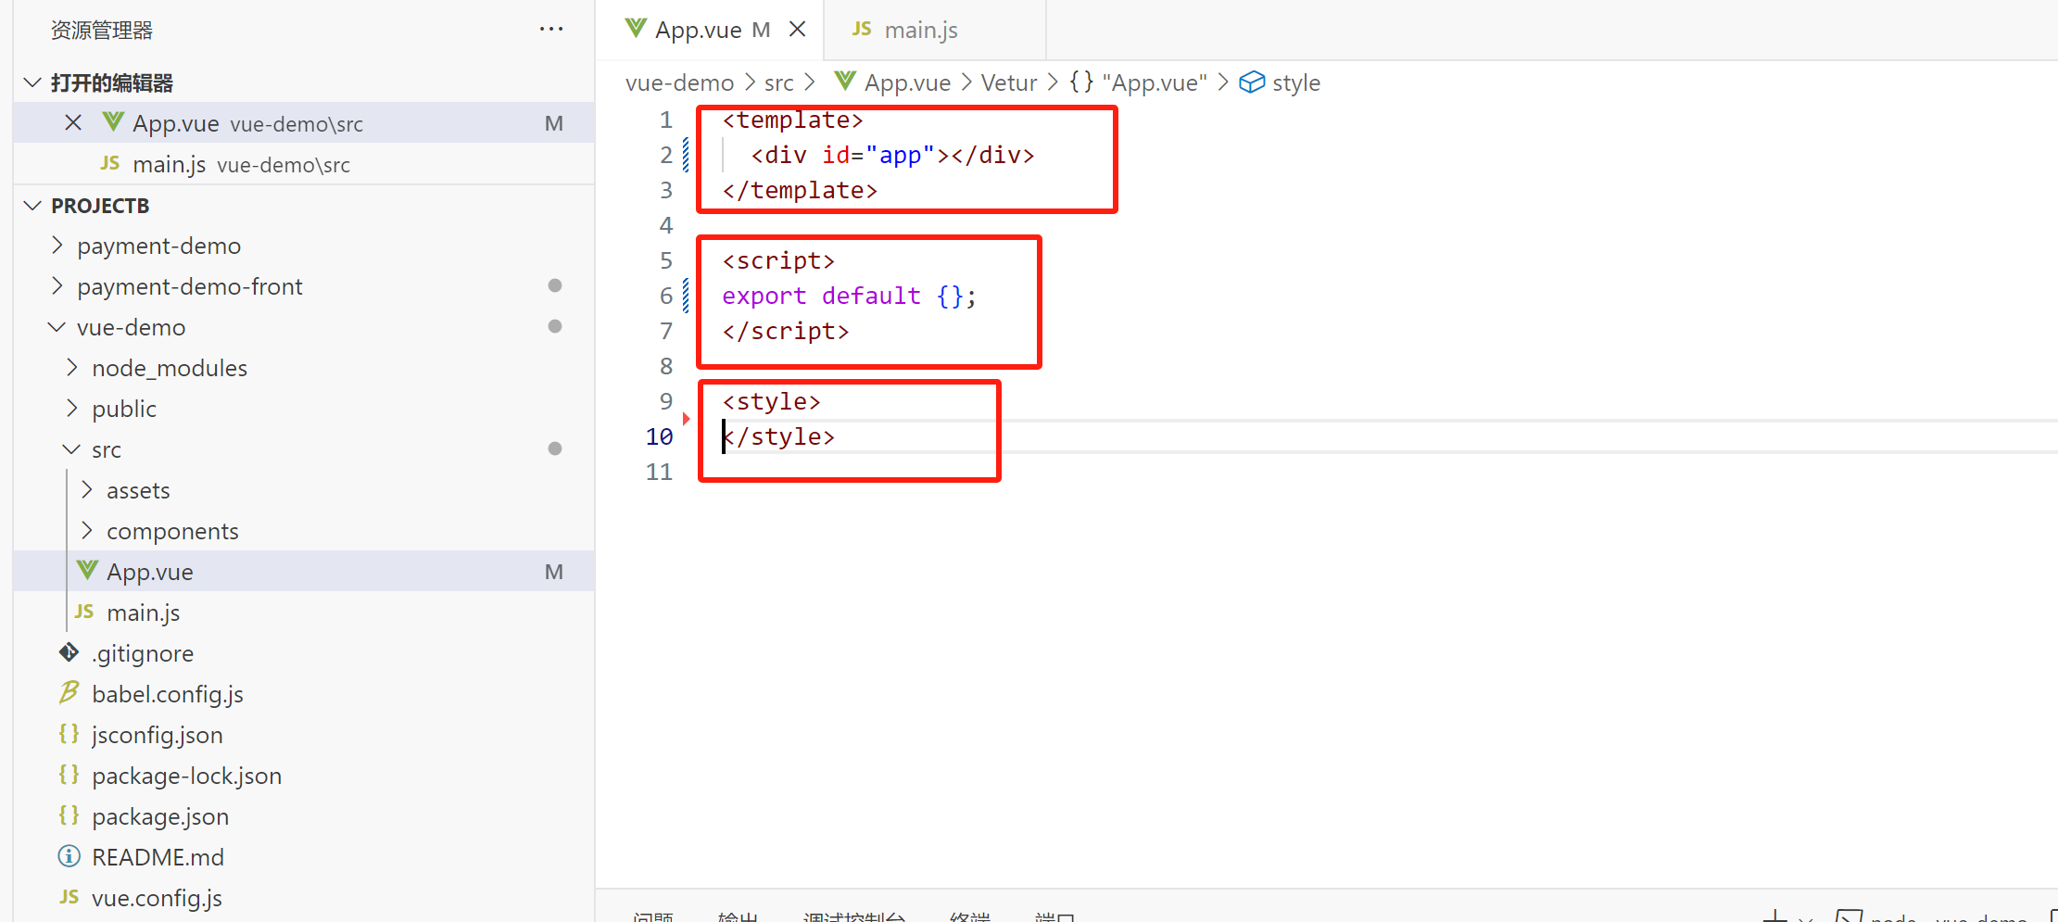Click line number 11 in the gutter
The height and width of the screenshot is (922, 2058).
click(659, 472)
